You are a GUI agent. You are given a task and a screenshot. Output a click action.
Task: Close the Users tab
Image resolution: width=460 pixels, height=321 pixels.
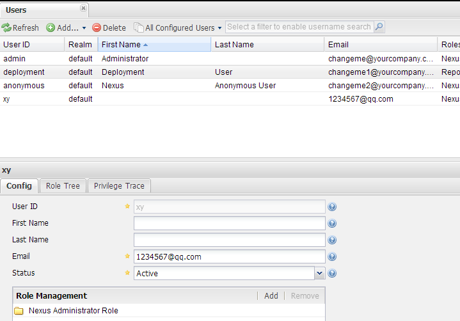(x=83, y=8)
